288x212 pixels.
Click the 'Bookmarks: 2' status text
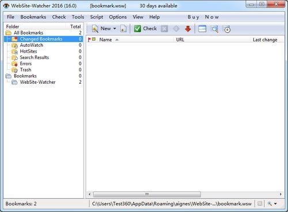[x=21, y=203]
